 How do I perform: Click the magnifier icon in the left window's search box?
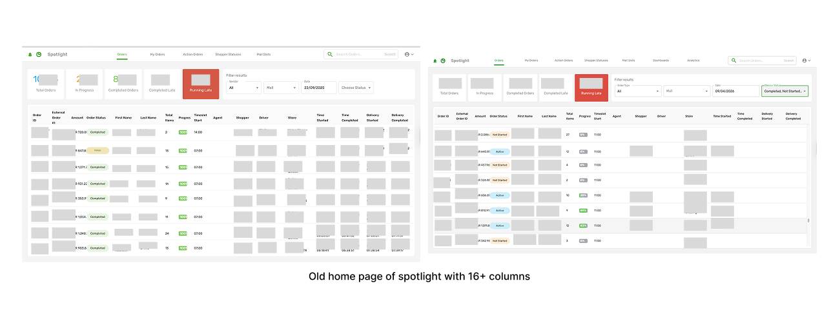(x=331, y=54)
